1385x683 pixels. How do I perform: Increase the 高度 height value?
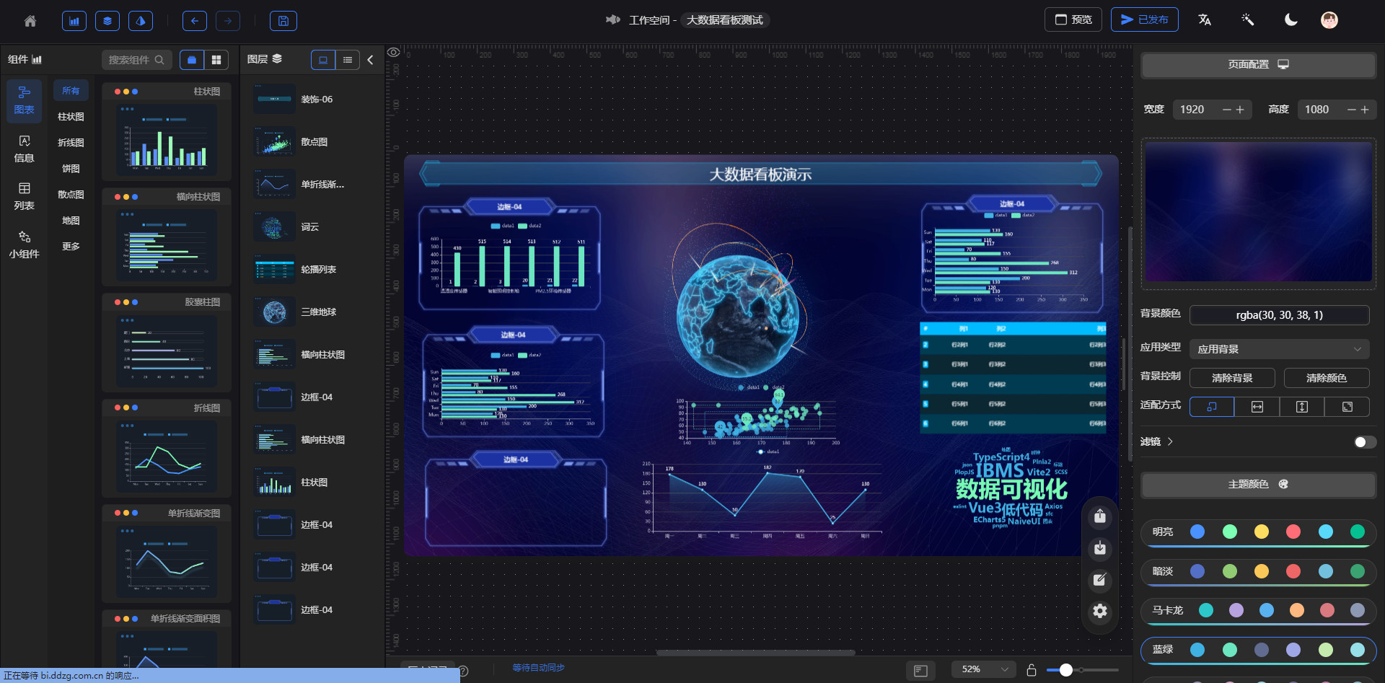[x=1365, y=110]
